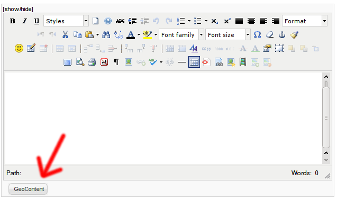Open preview magnifier icon
337x199 pixels.
pos(80,62)
